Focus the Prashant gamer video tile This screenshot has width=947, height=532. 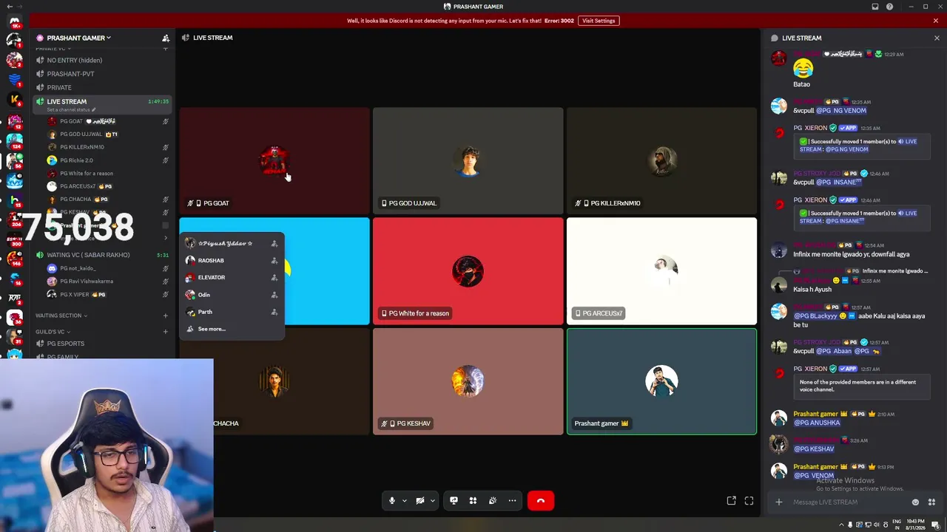pos(662,381)
